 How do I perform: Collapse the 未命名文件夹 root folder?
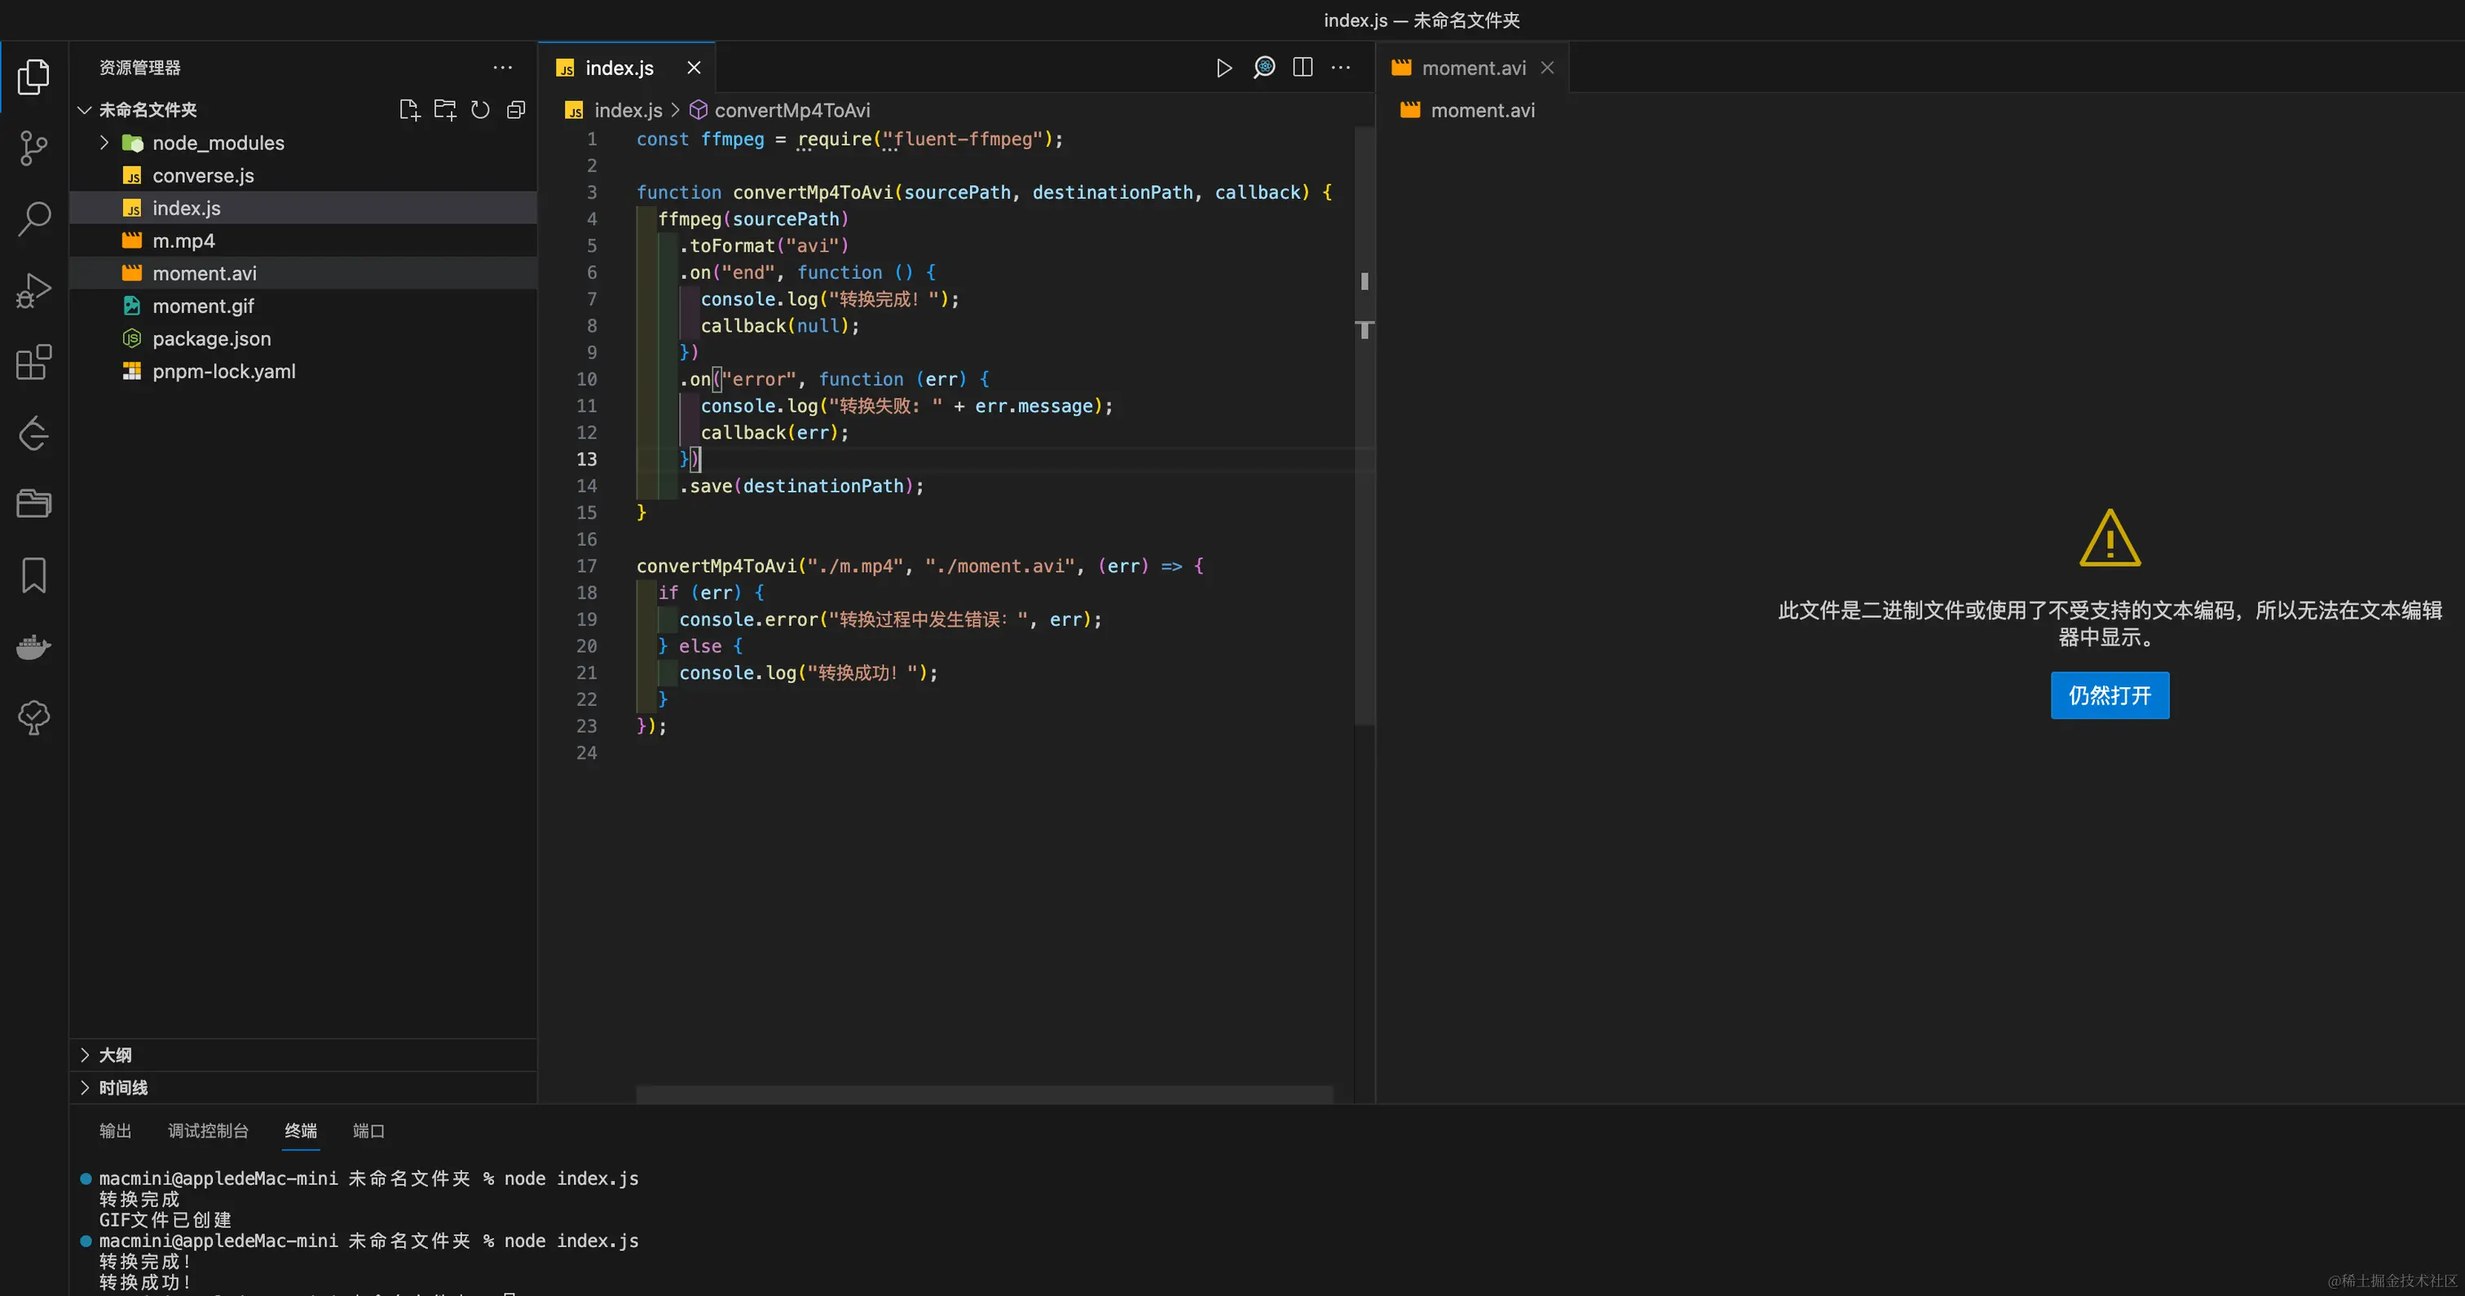tap(84, 110)
